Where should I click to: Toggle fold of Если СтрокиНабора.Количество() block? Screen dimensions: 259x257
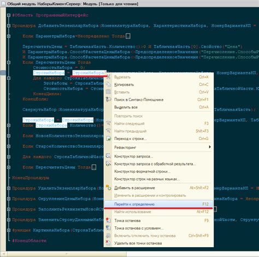(x=9, y=125)
